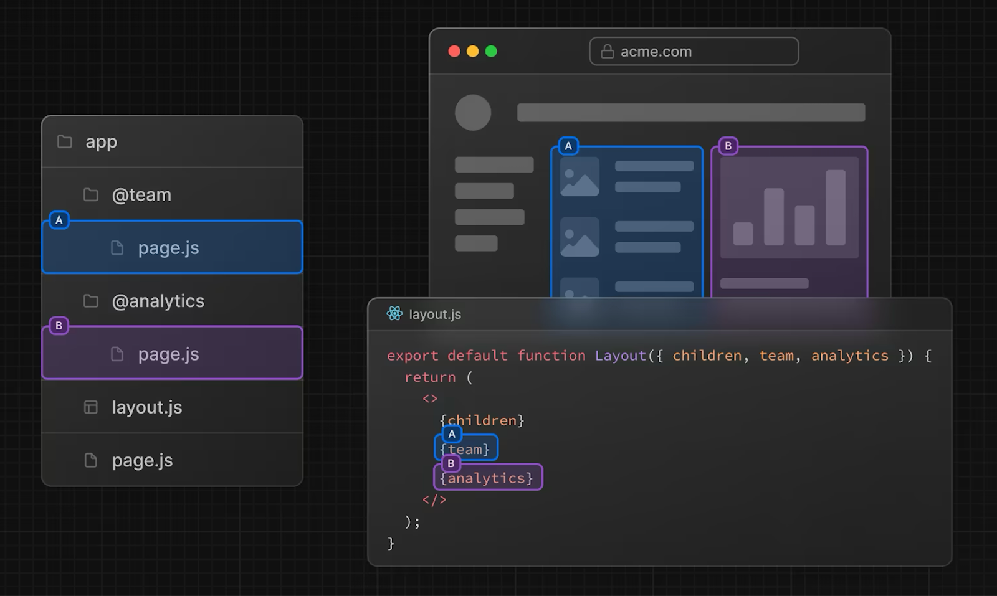Select the app root folder row
The width and height of the screenshot is (997, 596).
click(x=172, y=141)
